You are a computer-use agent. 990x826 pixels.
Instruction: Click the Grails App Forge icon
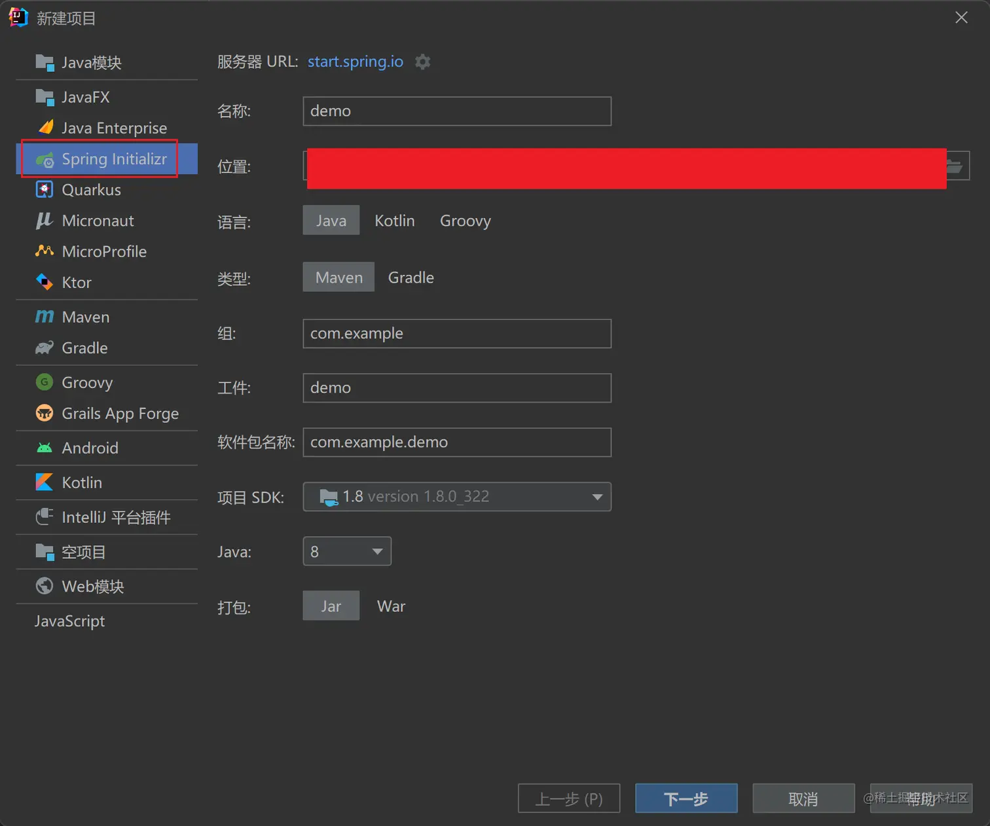45,413
